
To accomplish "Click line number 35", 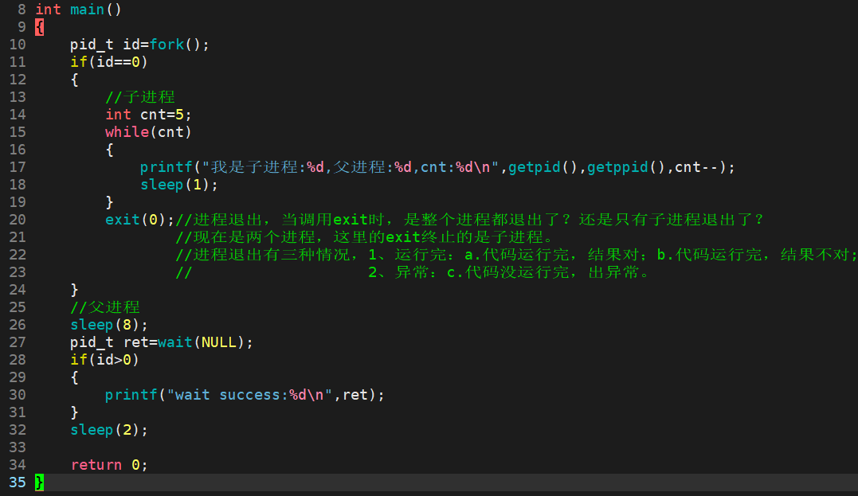I will click(x=17, y=482).
